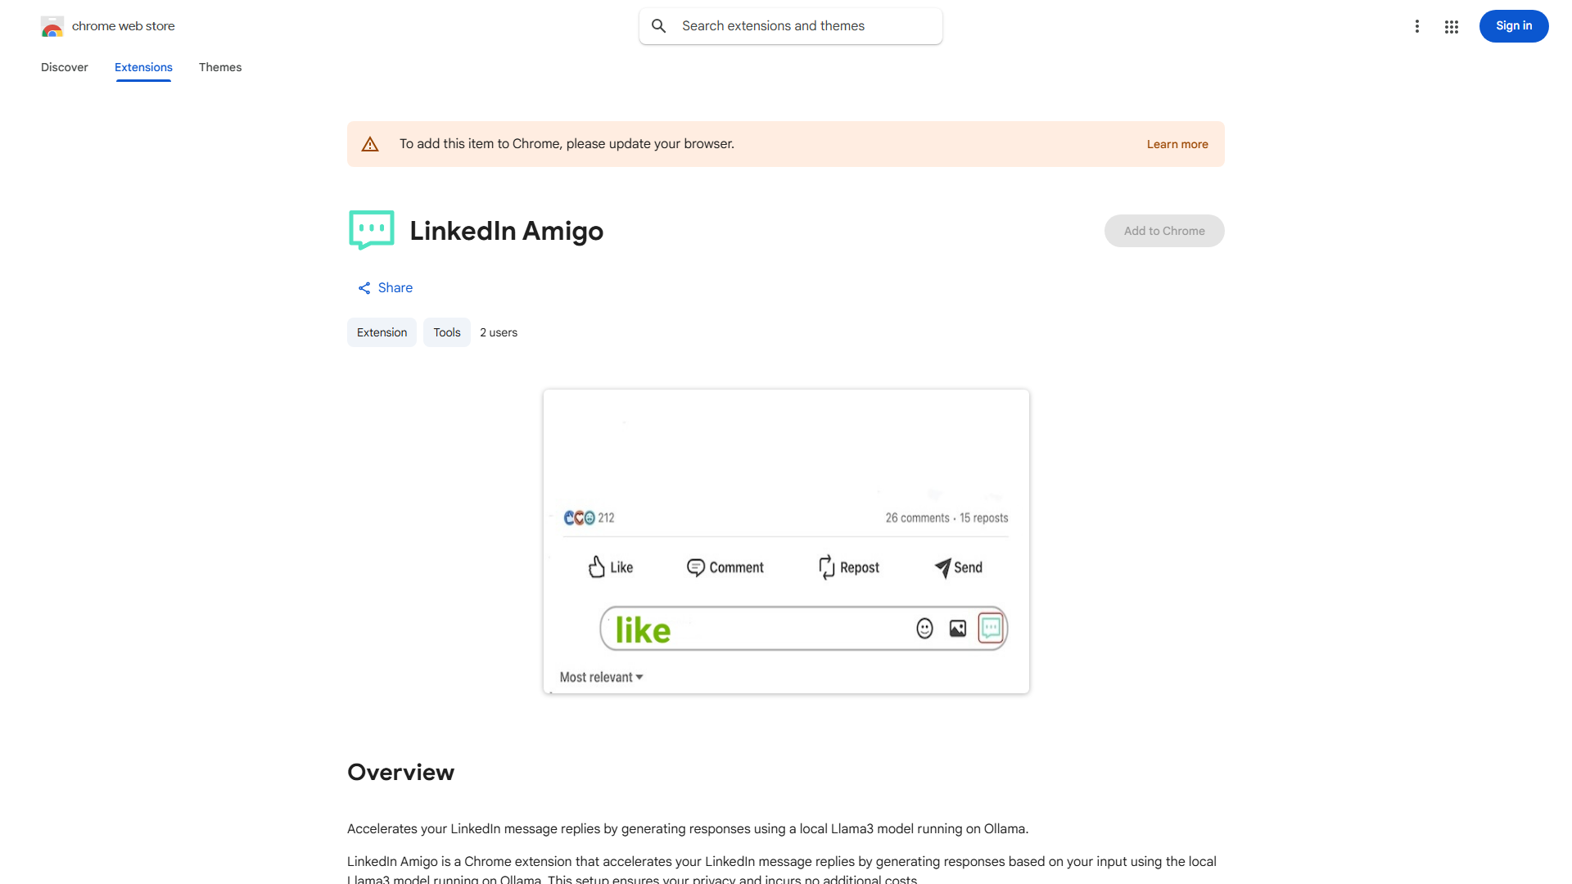Click the Sign in button
The width and height of the screenshot is (1572, 884).
pos(1513,25)
